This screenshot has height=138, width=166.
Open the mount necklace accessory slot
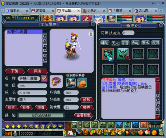tap(56, 81)
